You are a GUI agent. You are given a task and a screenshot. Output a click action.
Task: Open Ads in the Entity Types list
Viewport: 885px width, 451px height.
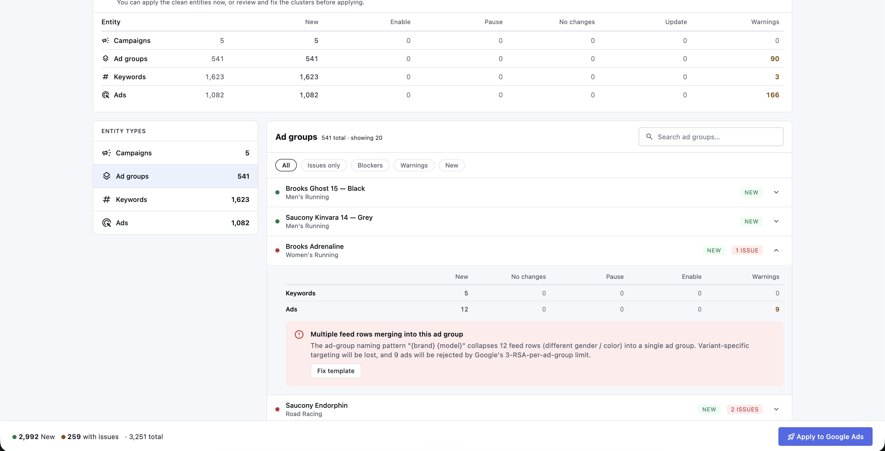[x=175, y=223]
